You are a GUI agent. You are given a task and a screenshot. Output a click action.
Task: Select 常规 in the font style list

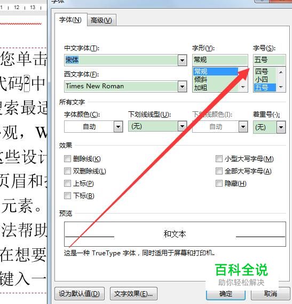click(216, 72)
